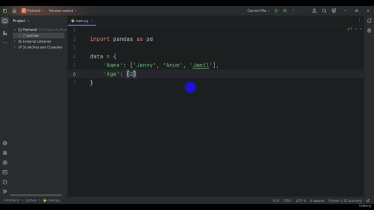Click the 'Age' key in code
This screenshot has width=374, height=210.
(x=111, y=74)
